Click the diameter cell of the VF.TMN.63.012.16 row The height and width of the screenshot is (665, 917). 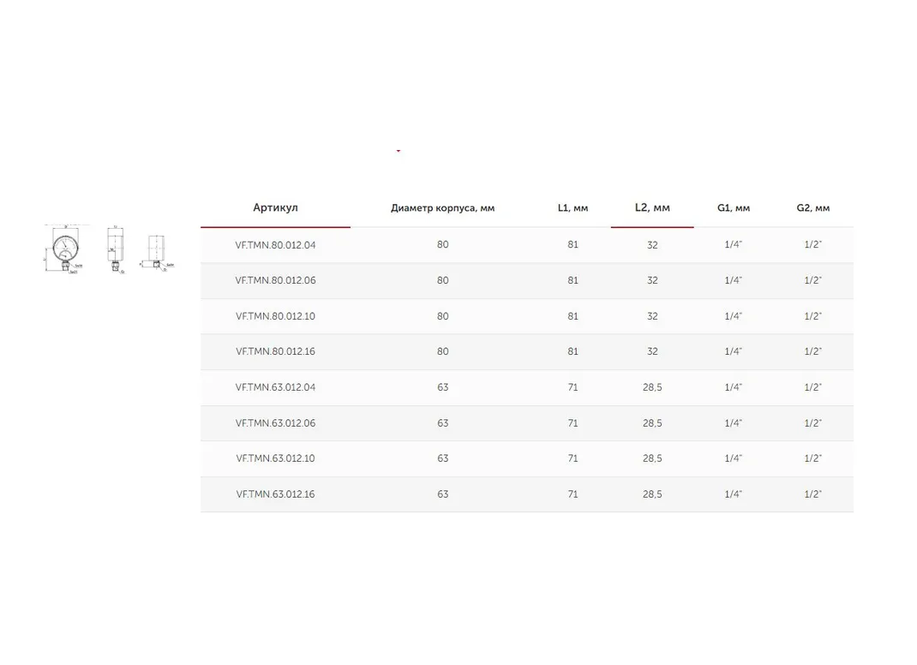click(x=442, y=494)
